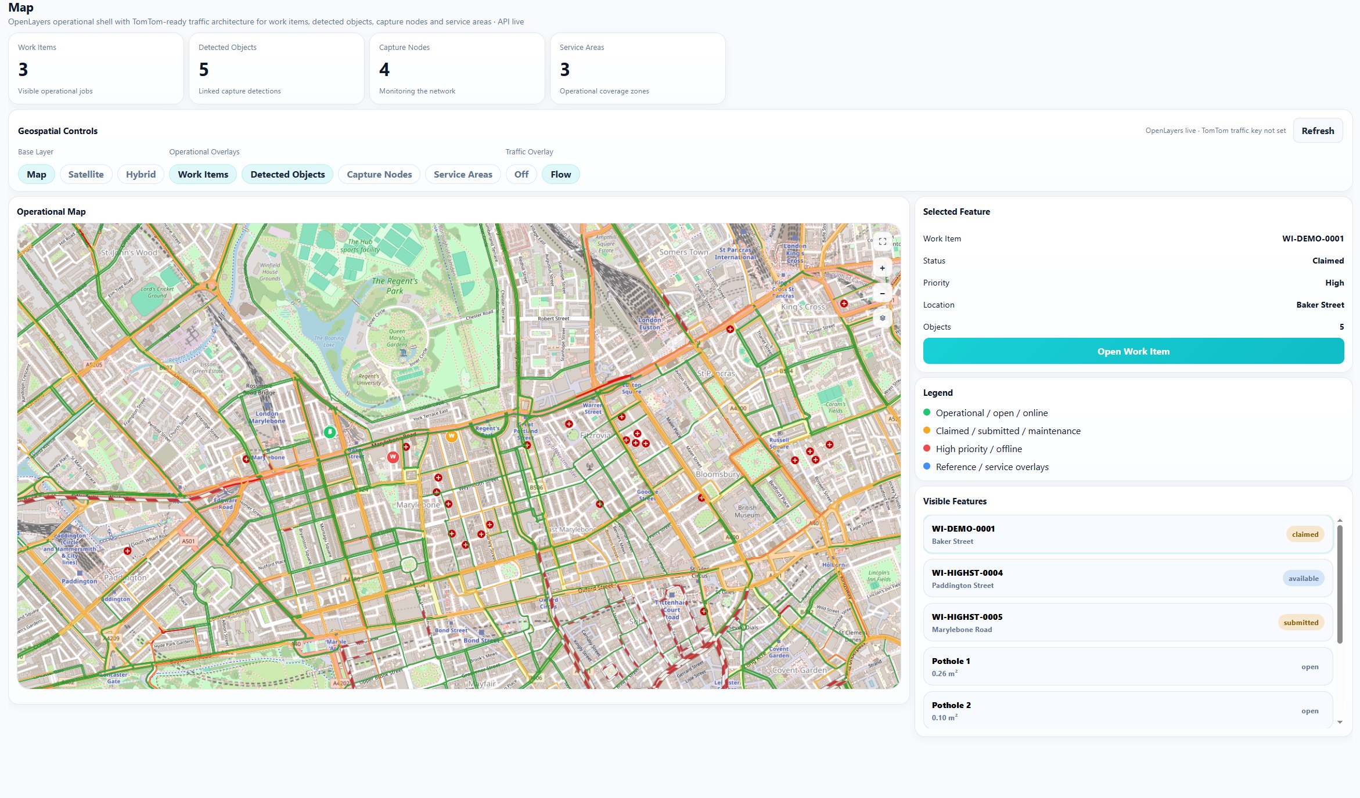Select Pothole 2 in Visible Features
Viewport: 1360px width, 798px height.
tap(1128, 710)
